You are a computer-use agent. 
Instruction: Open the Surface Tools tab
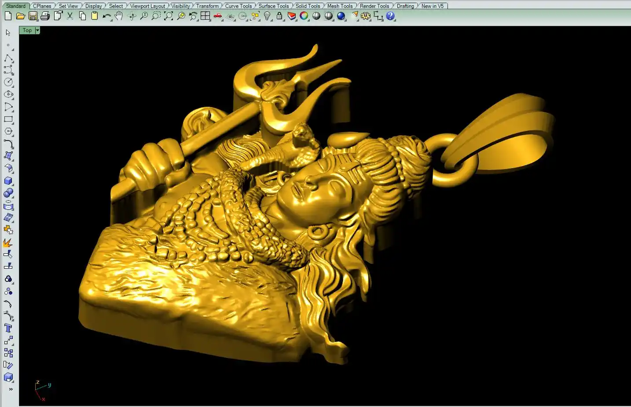coord(273,6)
